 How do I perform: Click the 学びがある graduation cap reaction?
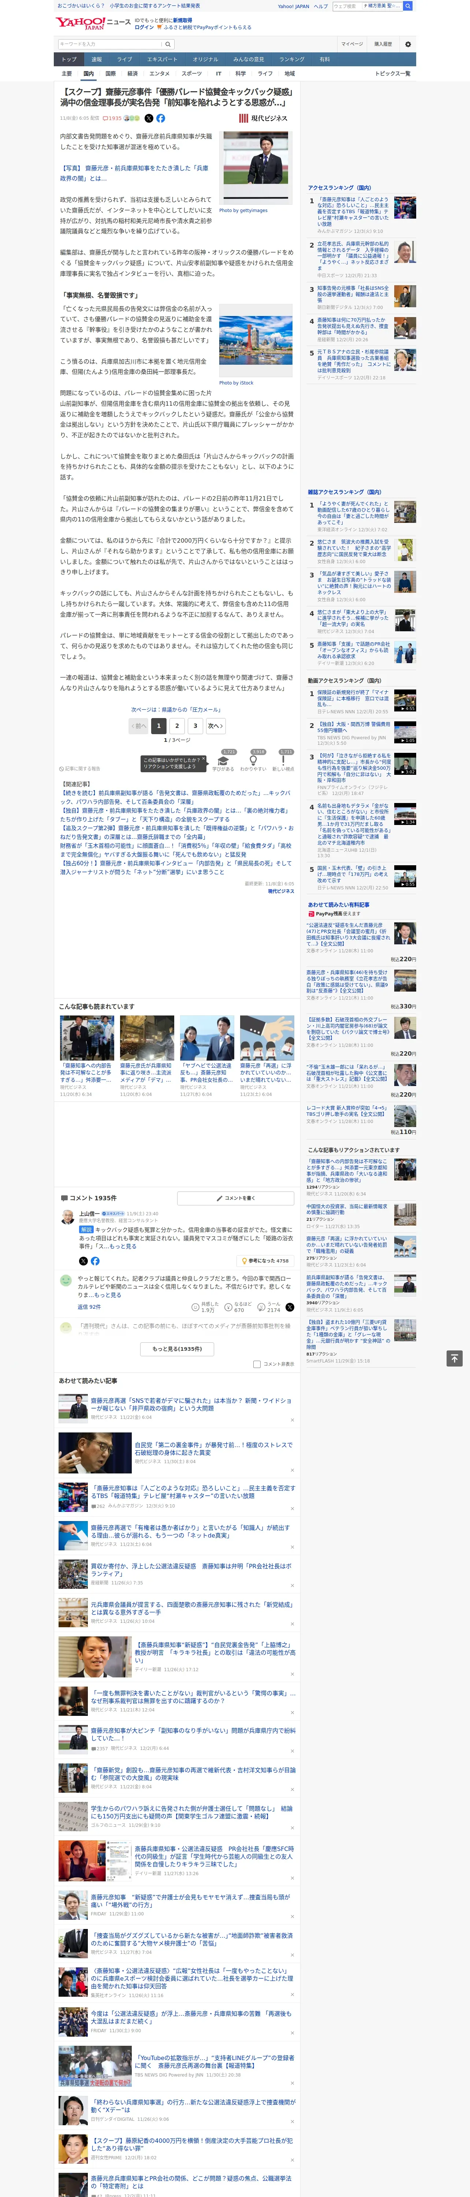(x=224, y=762)
